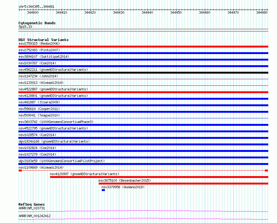Click ruler position 344470
277x223 pixels.
(233, 12)
